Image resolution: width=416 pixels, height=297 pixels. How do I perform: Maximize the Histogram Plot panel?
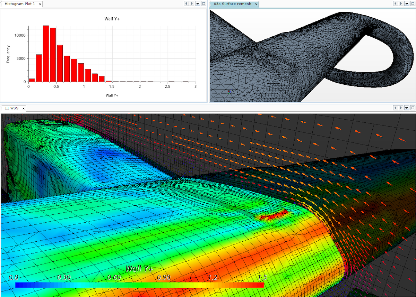pos(204,3)
